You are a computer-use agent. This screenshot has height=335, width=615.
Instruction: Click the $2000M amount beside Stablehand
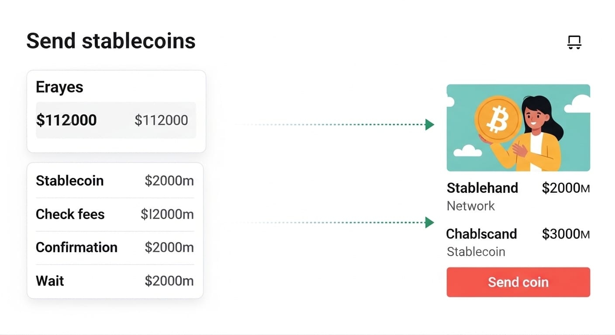pyautogui.click(x=566, y=188)
